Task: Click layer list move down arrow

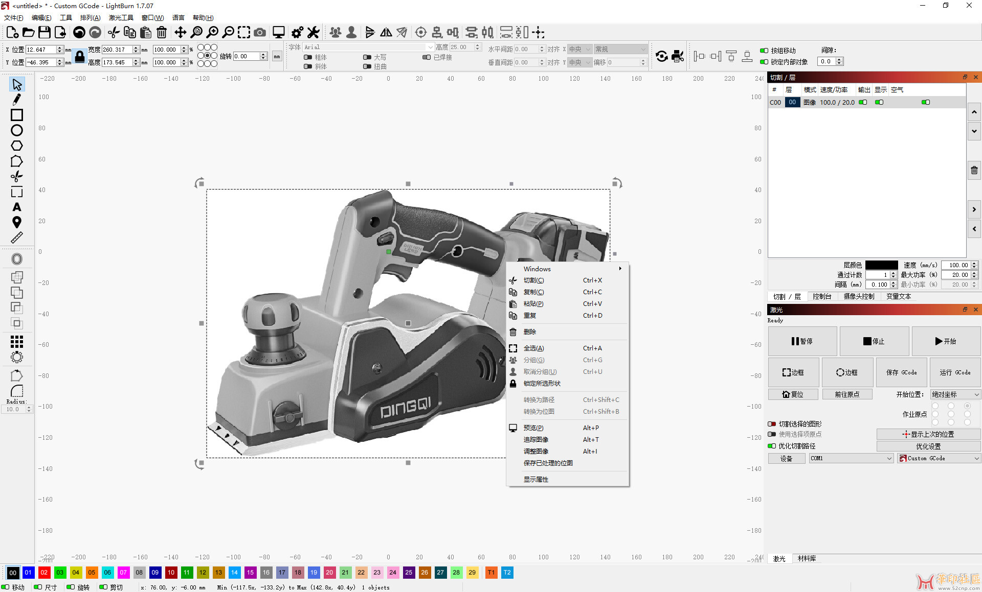Action: [974, 131]
